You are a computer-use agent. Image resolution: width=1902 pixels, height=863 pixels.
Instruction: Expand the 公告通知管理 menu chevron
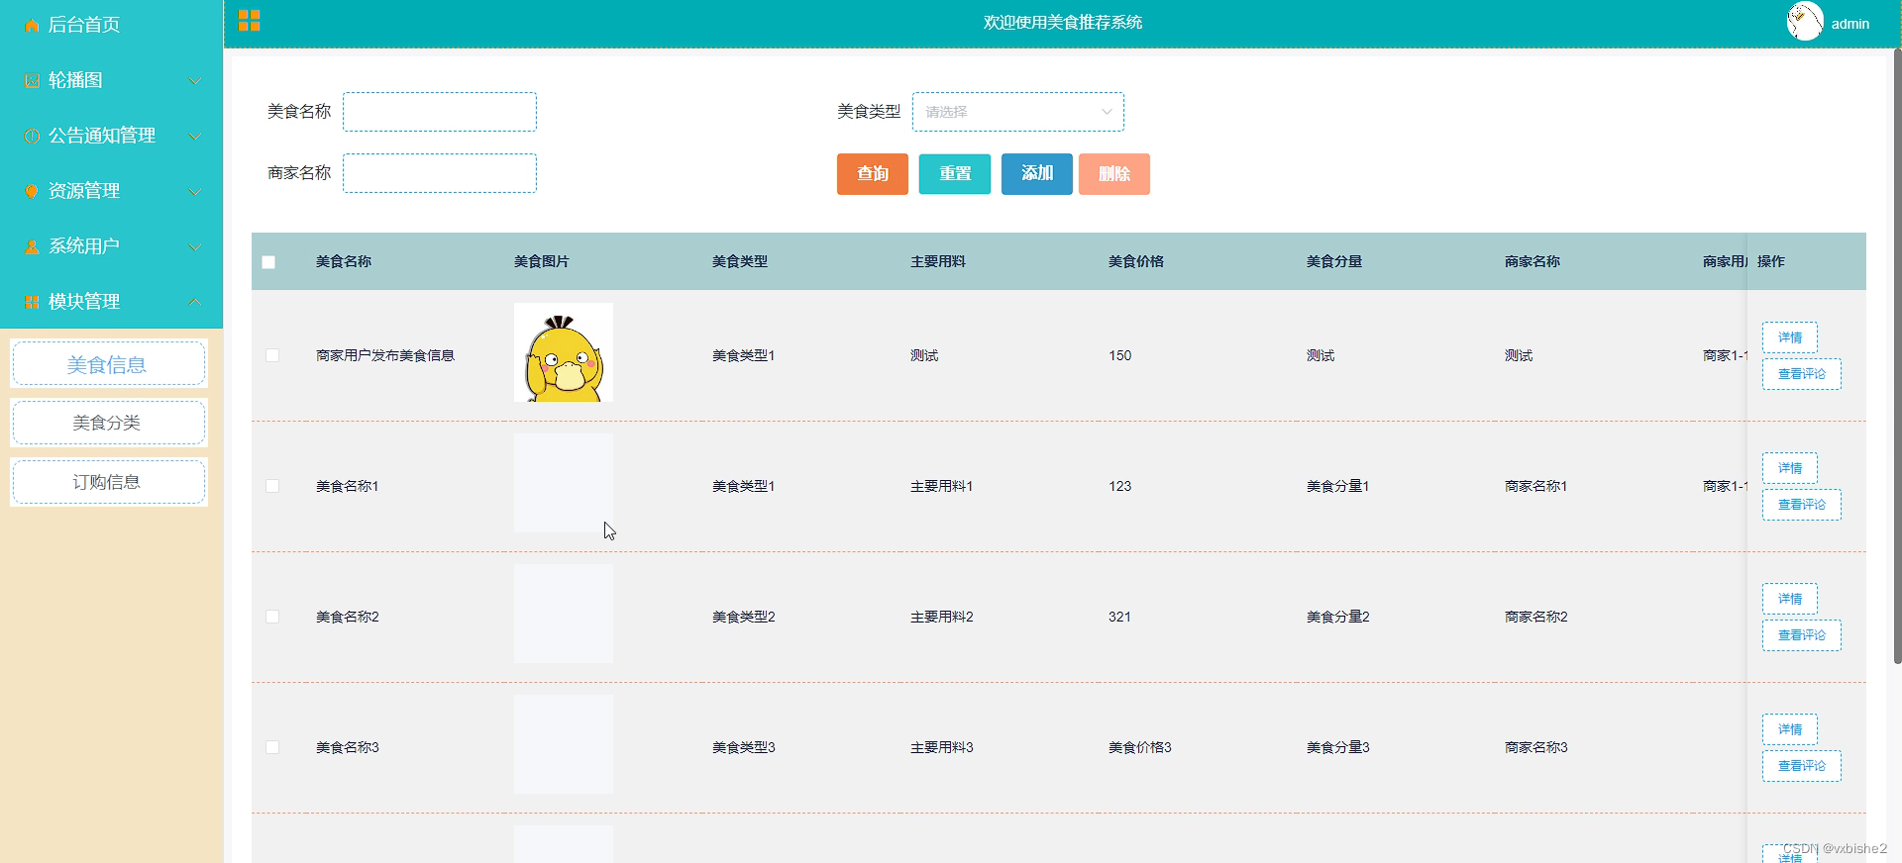[x=195, y=137]
